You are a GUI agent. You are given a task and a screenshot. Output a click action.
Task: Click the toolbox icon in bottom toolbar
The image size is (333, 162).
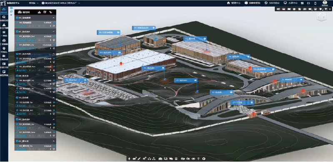[160, 159]
